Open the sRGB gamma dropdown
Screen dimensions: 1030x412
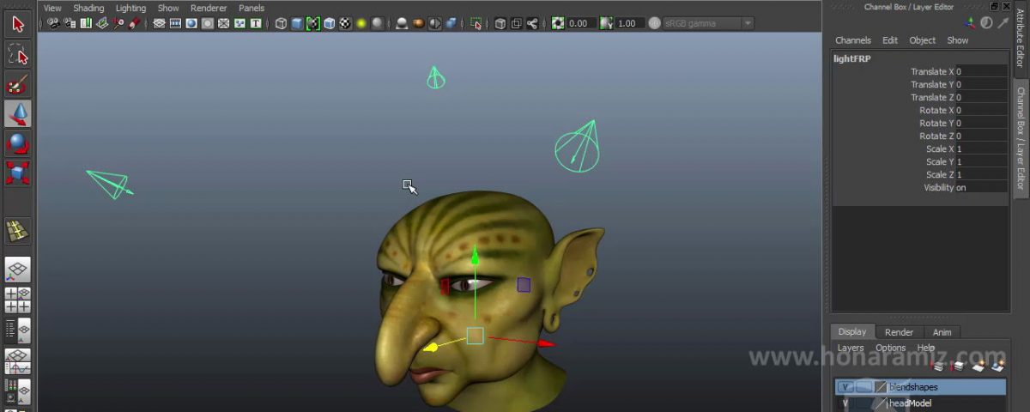tap(709, 23)
